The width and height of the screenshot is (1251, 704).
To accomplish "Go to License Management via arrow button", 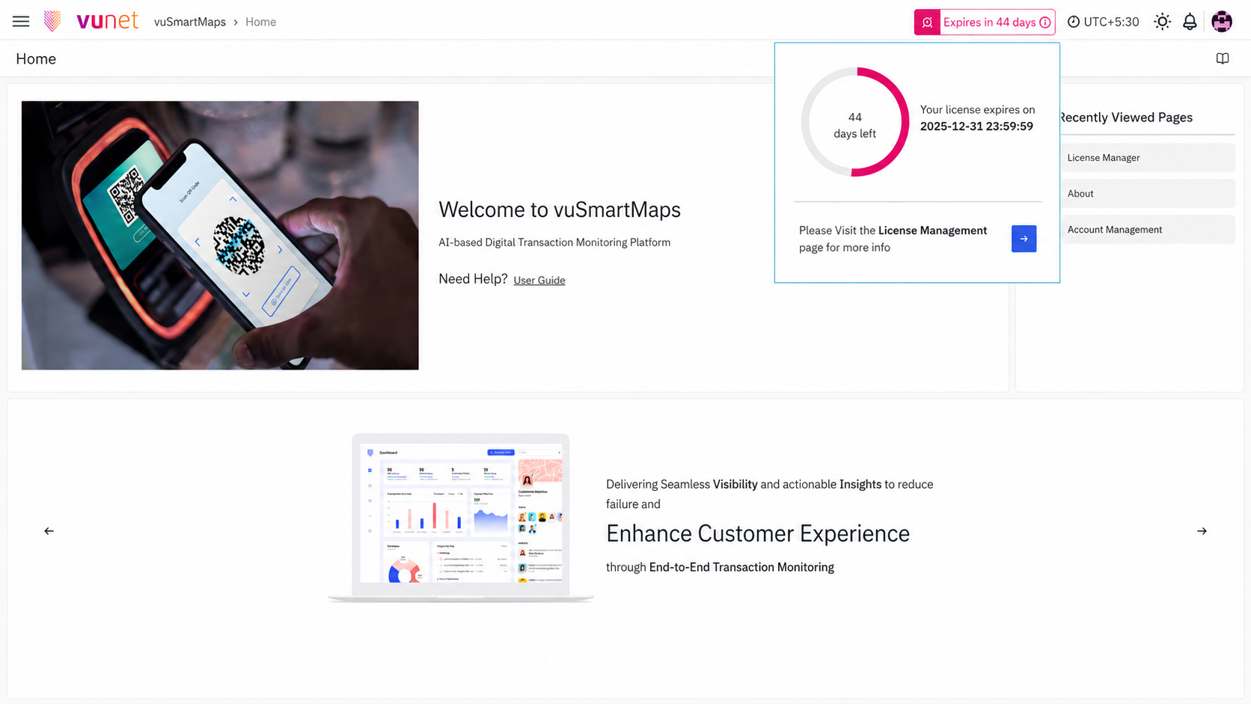I will (1024, 239).
